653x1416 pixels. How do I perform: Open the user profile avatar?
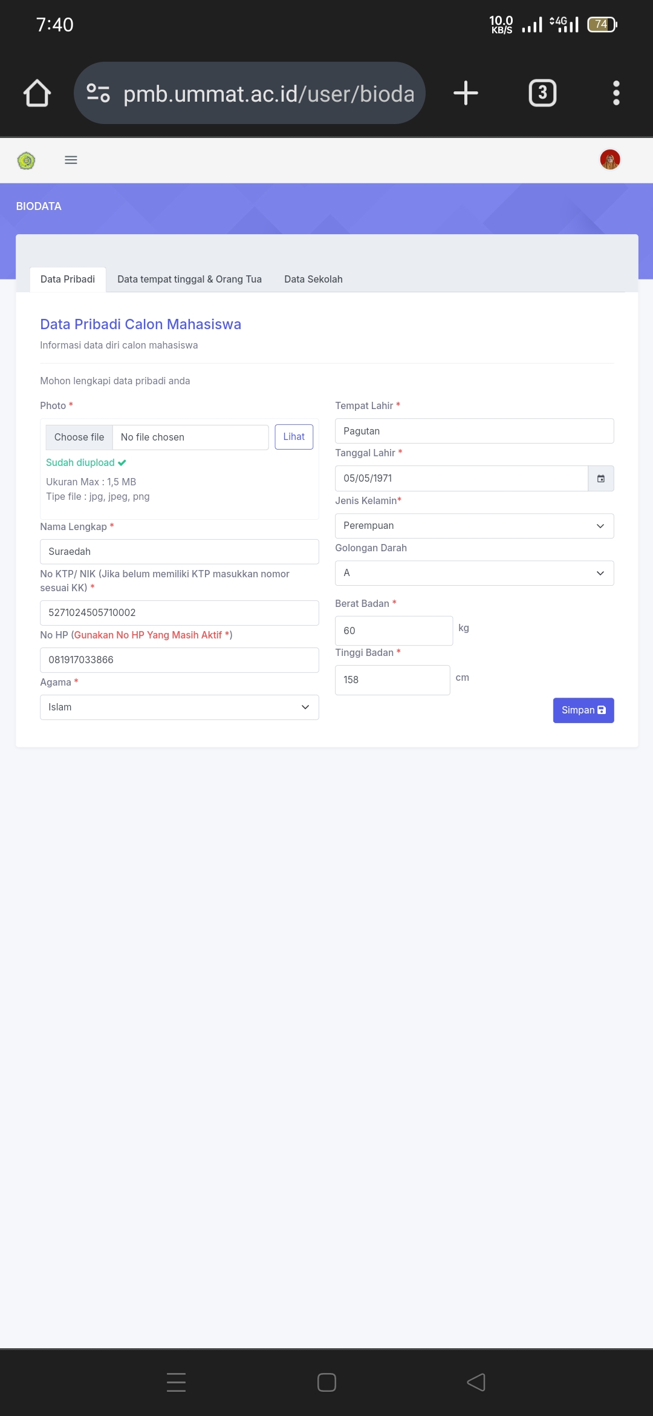pyautogui.click(x=609, y=160)
